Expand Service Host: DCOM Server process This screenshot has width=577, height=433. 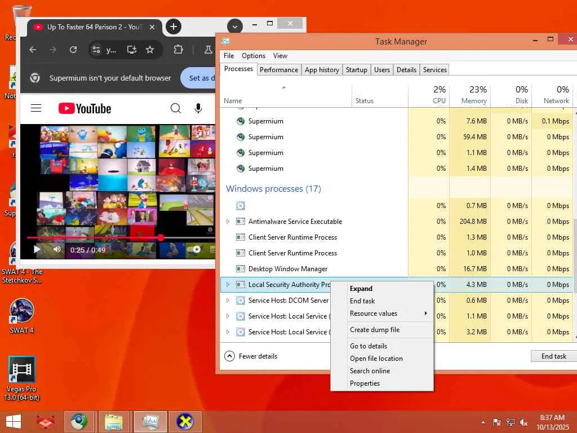228,301
